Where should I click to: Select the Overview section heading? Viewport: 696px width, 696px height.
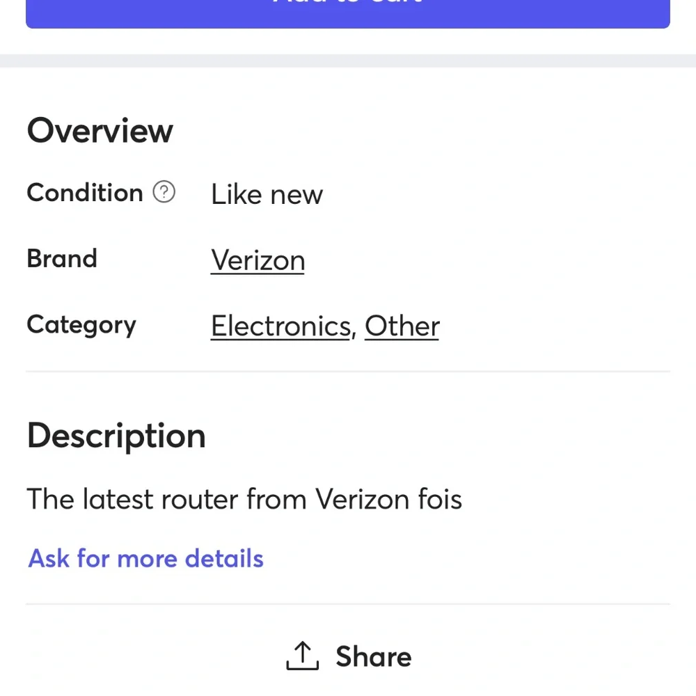click(x=100, y=130)
